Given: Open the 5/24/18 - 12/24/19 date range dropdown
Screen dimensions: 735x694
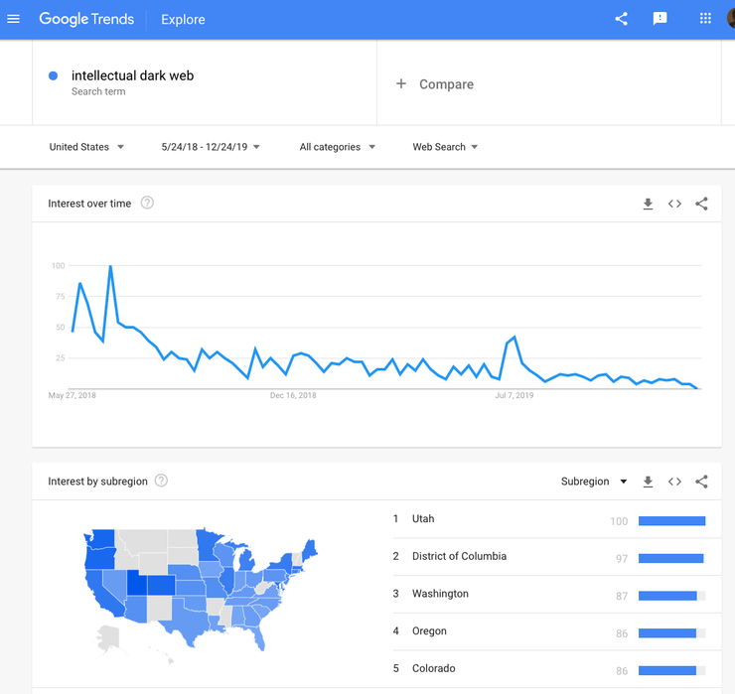Looking at the screenshot, I should (211, 147).
